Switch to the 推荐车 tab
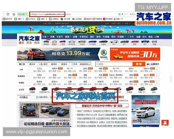Image resolution: width=174 pixels, height=139 pixels. tap(64, 64)
